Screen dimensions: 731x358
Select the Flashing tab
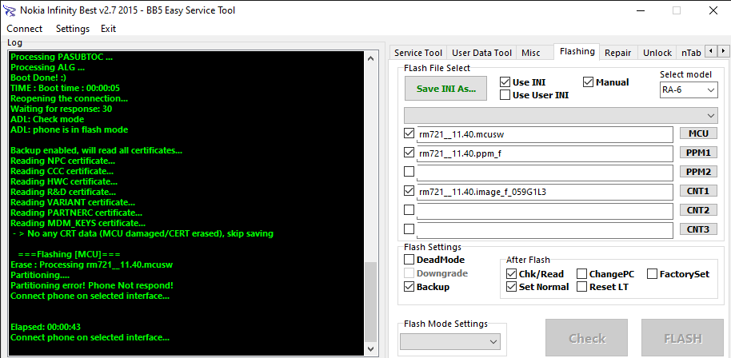pyautogui.click(x=577, y=51)
